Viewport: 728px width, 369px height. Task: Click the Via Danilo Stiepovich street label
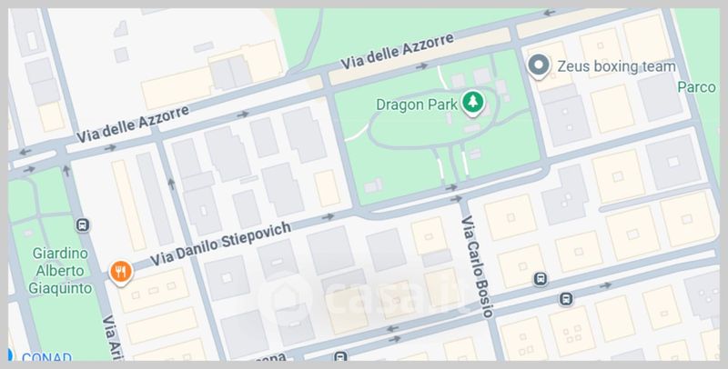pos(220,244)
